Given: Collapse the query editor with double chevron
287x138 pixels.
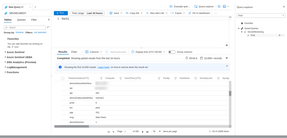Looking at the screenshot, I should [x=226, y=45].
